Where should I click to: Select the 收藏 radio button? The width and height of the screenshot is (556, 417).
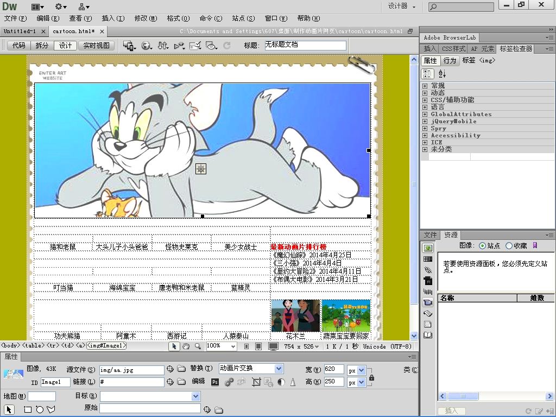(x=509, y=245)
